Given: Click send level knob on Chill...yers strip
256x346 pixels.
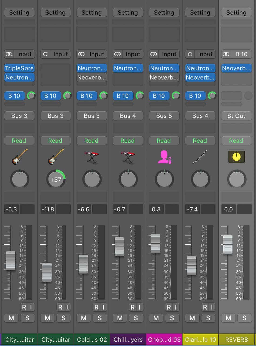Looking at the screenshot, I should coord(140,96).
